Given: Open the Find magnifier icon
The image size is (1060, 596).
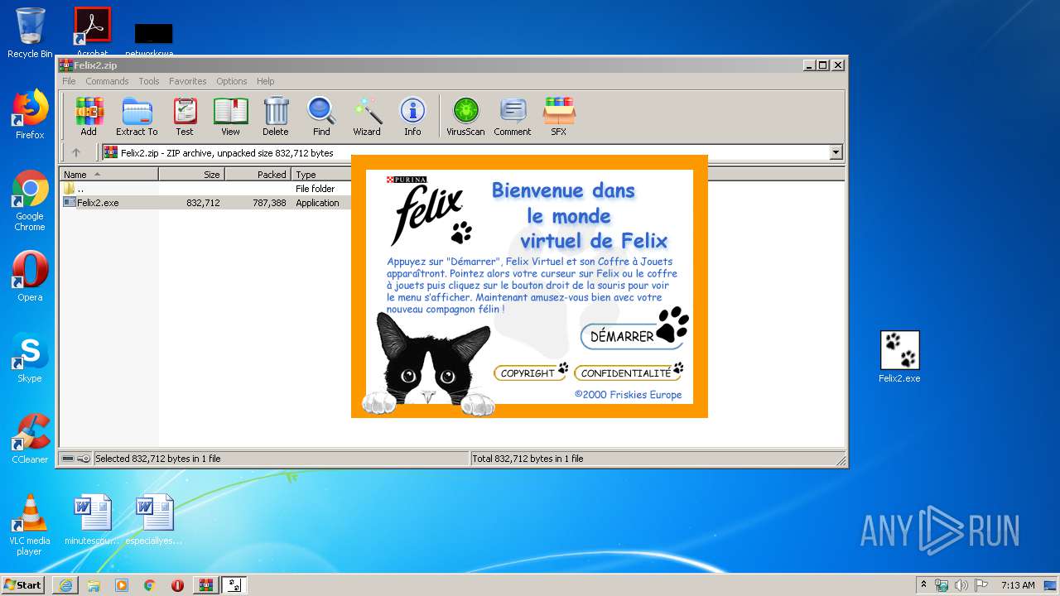Looking at the screenshot, I should 321,116.
